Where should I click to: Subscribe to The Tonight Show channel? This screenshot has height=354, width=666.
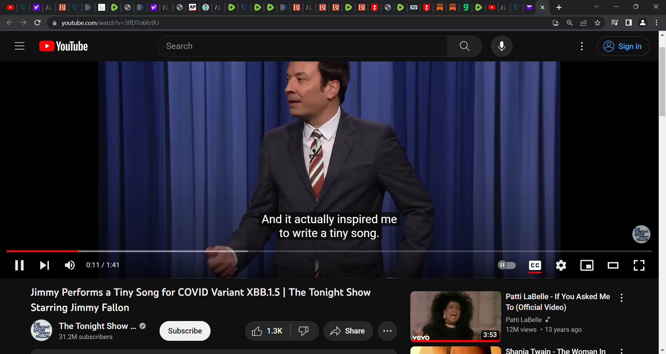click(x=185, y=331)
